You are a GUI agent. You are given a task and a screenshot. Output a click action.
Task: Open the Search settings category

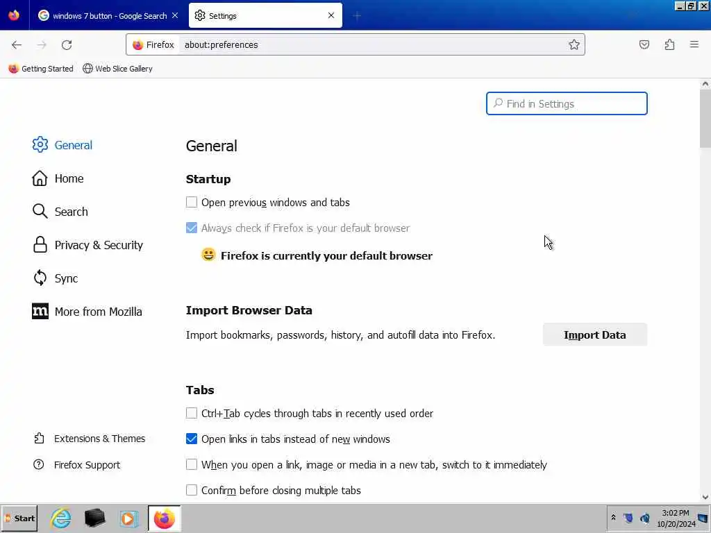pos(60,212)
